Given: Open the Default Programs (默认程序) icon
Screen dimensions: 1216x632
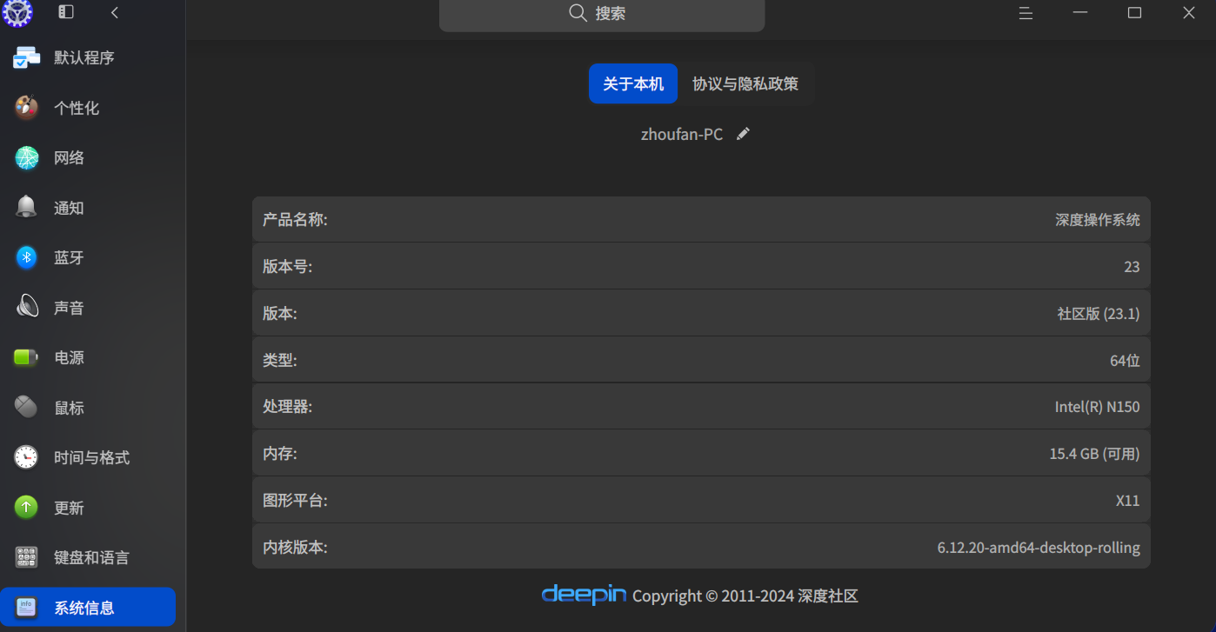Looking at the screenshot, I should tap(26, 57).
